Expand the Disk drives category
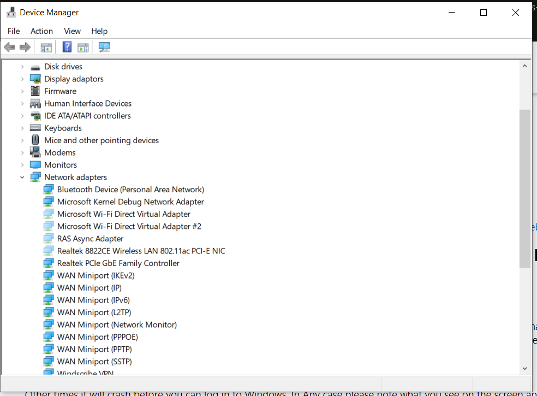Image resolution: width=537 pixels, height=396 pixels. pyautogui.click(x=22, y=67)
